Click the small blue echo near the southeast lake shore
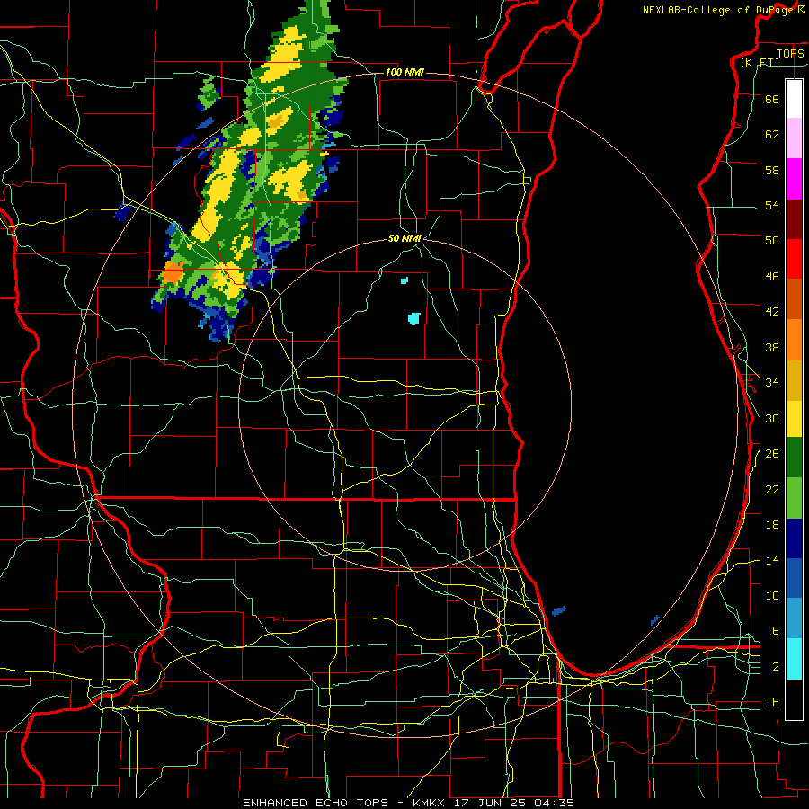This screenshot has height=809, width=809. [655, 619]
